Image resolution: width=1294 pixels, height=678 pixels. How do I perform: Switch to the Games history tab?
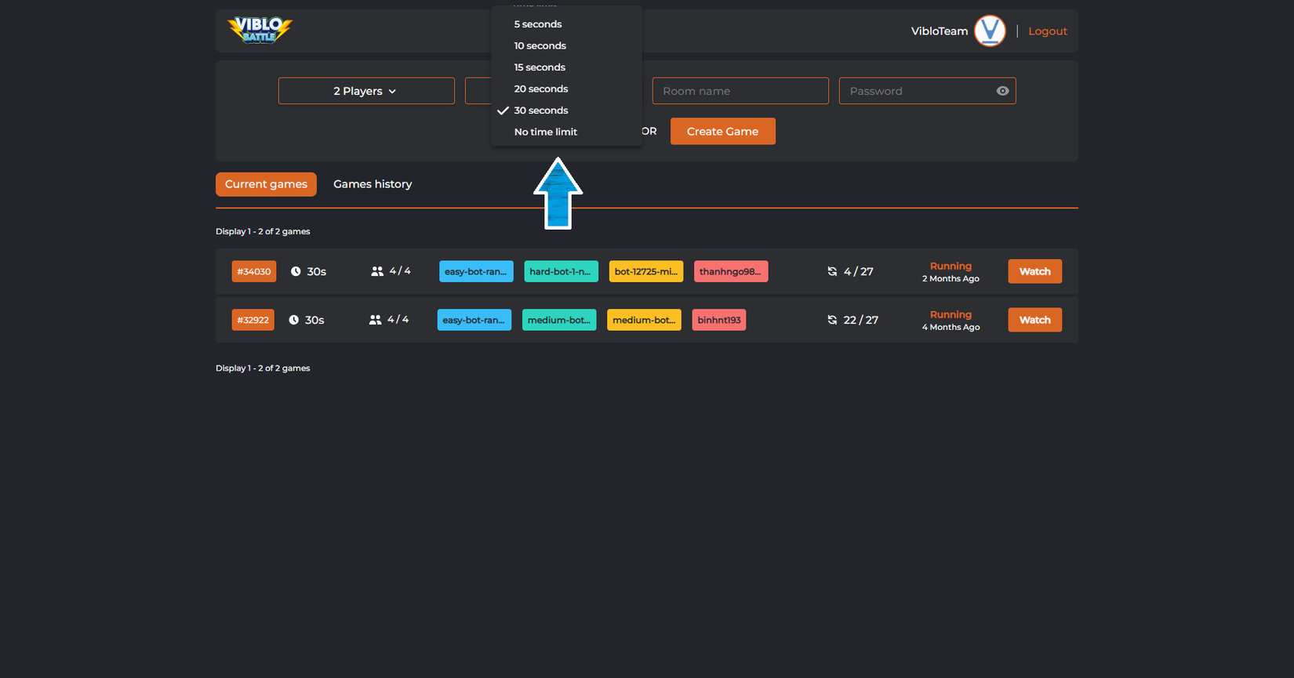373,184
